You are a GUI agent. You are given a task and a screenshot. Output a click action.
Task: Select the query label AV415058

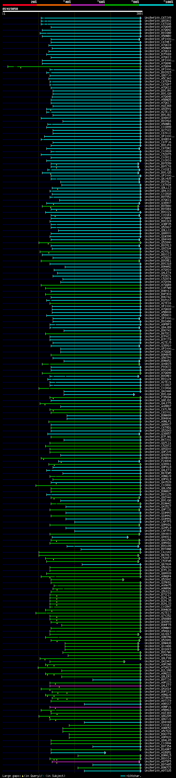coord(10,9)
